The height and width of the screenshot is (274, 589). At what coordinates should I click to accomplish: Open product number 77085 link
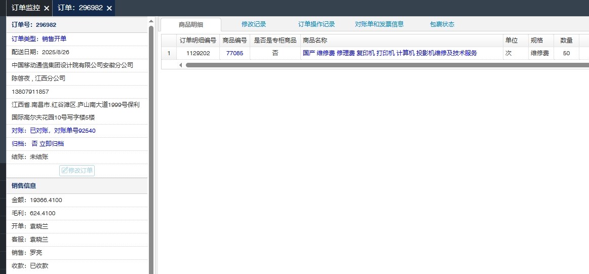[x=234, y=53]
